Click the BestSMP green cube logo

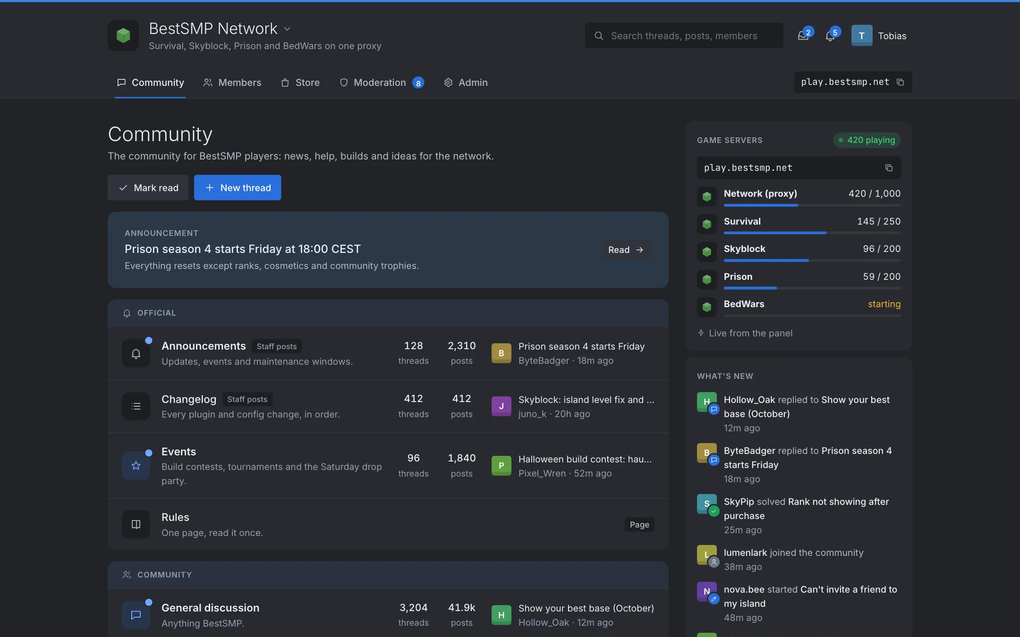coord(123,35)
